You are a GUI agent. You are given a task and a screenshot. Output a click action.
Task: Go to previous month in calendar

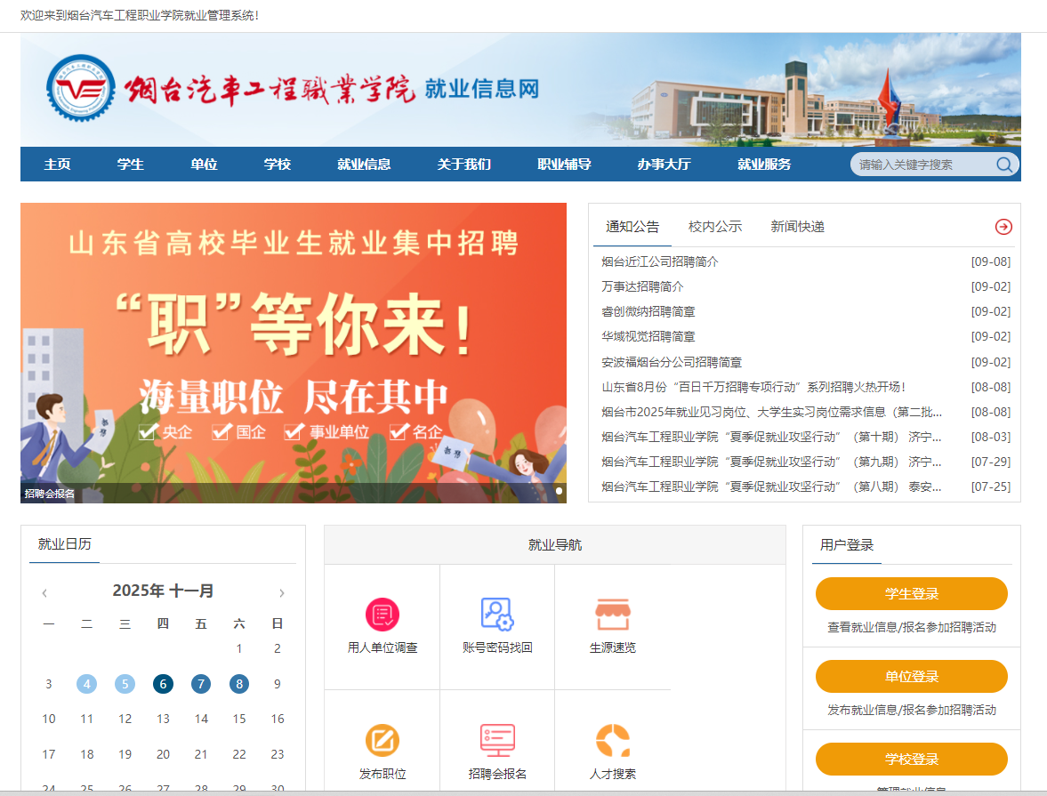44,593
